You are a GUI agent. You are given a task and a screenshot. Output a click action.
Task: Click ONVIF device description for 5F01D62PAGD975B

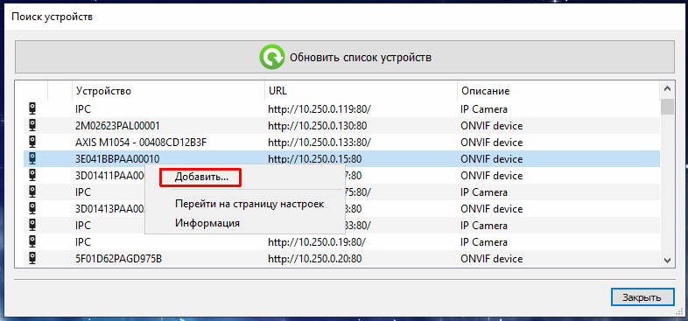[x=491, y=259]
